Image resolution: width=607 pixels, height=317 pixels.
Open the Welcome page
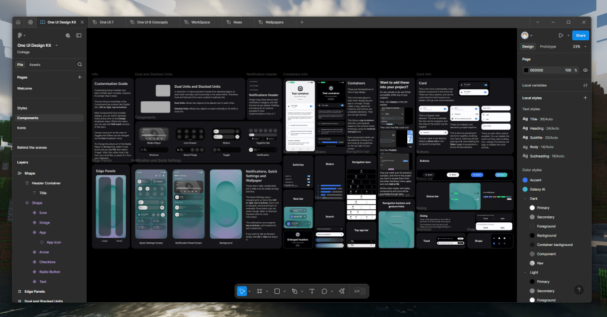coord(24,88)
